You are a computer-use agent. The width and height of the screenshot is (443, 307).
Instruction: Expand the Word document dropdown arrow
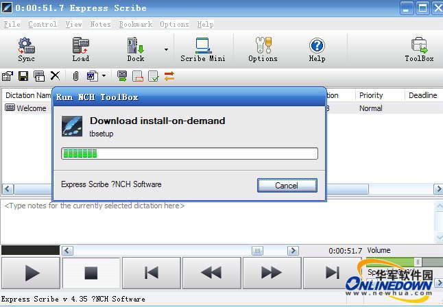point(104,75)
